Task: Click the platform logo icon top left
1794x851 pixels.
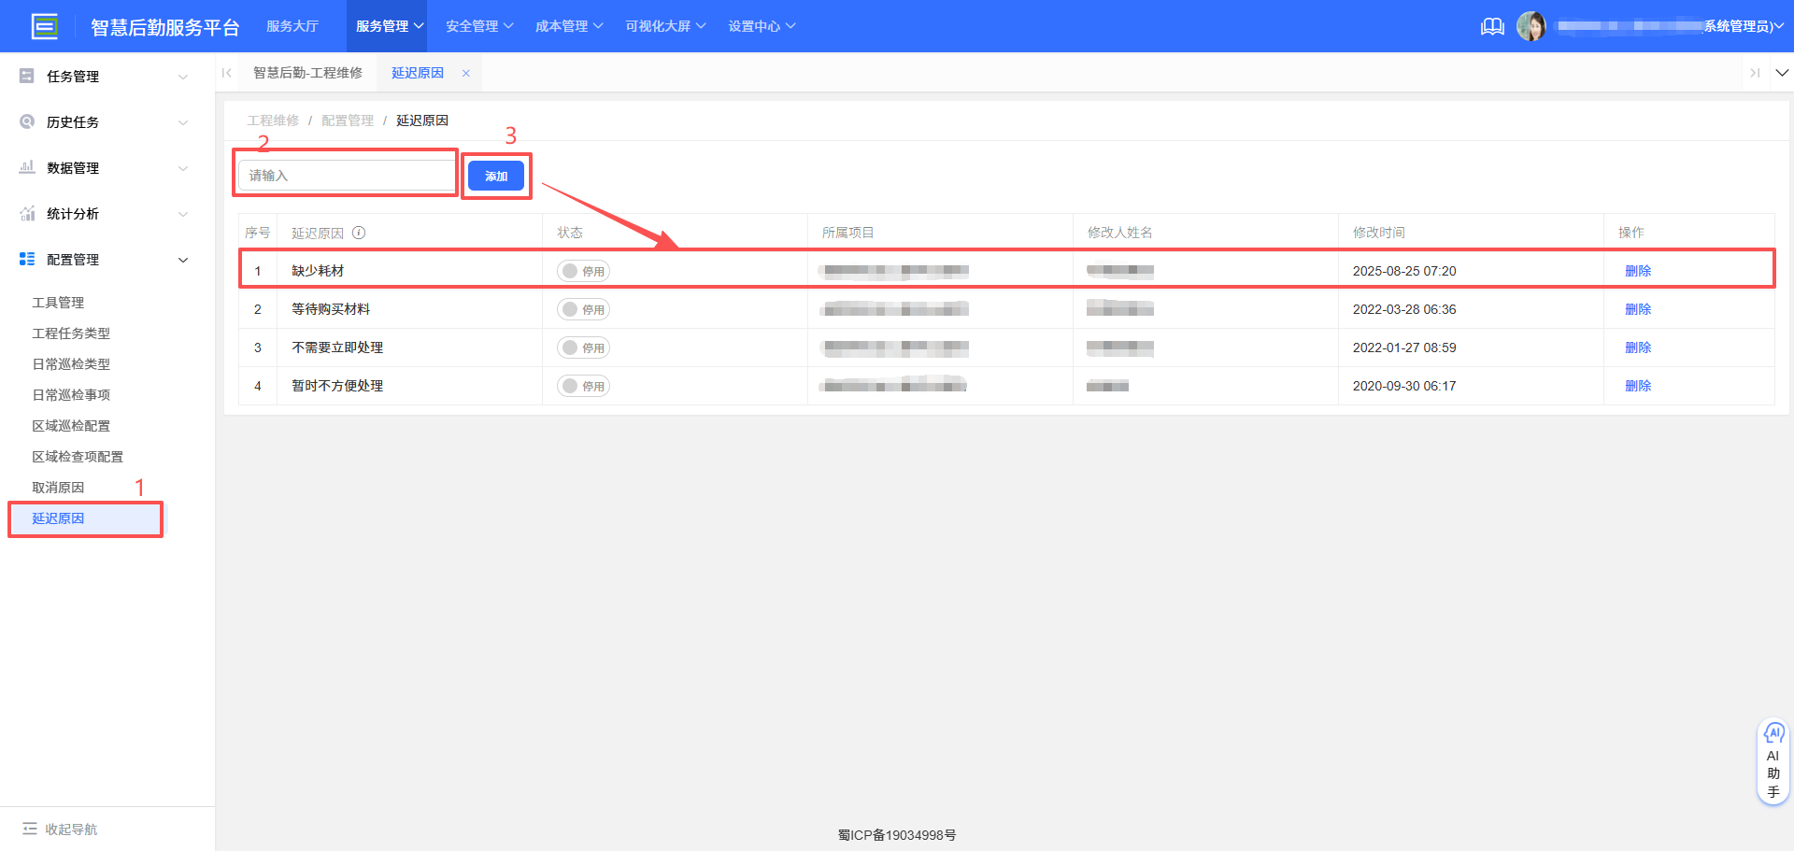Action: (x=44, y=25)
